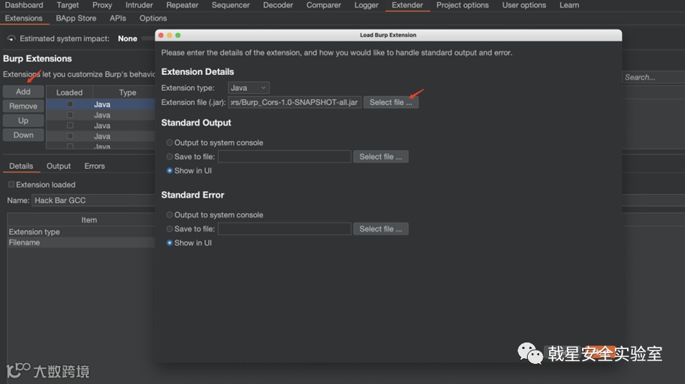This screenshot has height=384, width=685.
Task: Open the Learn tab
Action: point(569,5)
